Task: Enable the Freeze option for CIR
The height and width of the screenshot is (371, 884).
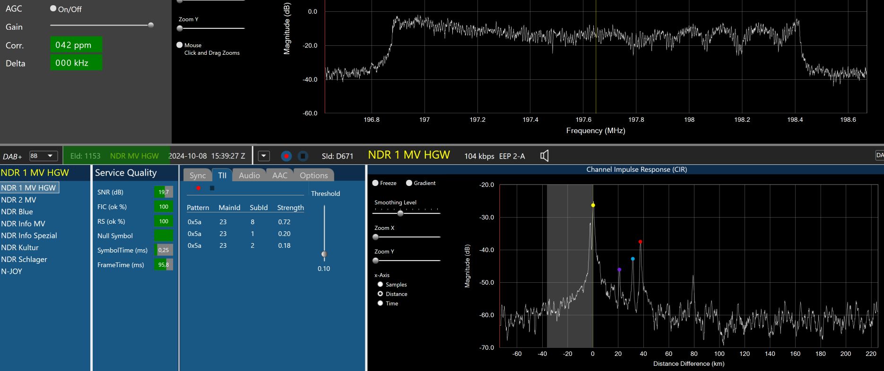Action: point(375,183)
